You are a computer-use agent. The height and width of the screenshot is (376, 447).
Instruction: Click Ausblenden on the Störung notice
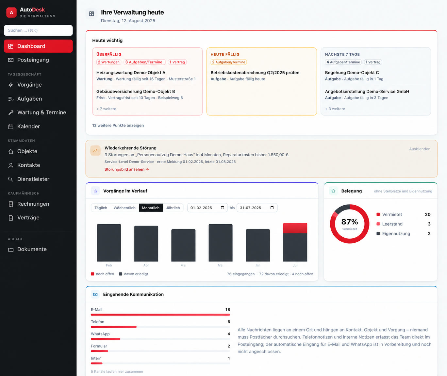420,149
